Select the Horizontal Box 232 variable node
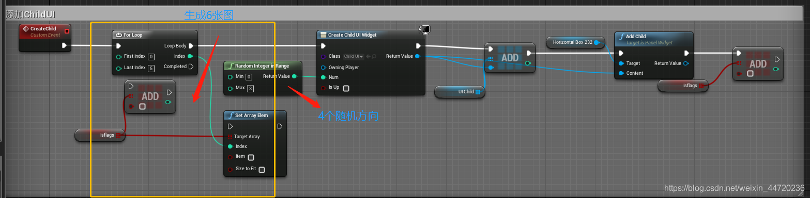The height and width of the screenshot is (198, 810). point(575,42)
